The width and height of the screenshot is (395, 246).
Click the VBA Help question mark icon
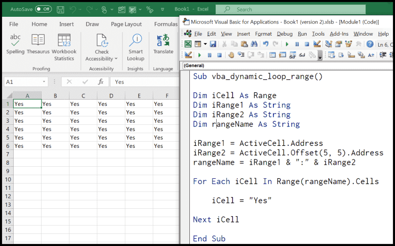[x=370, y=45]
